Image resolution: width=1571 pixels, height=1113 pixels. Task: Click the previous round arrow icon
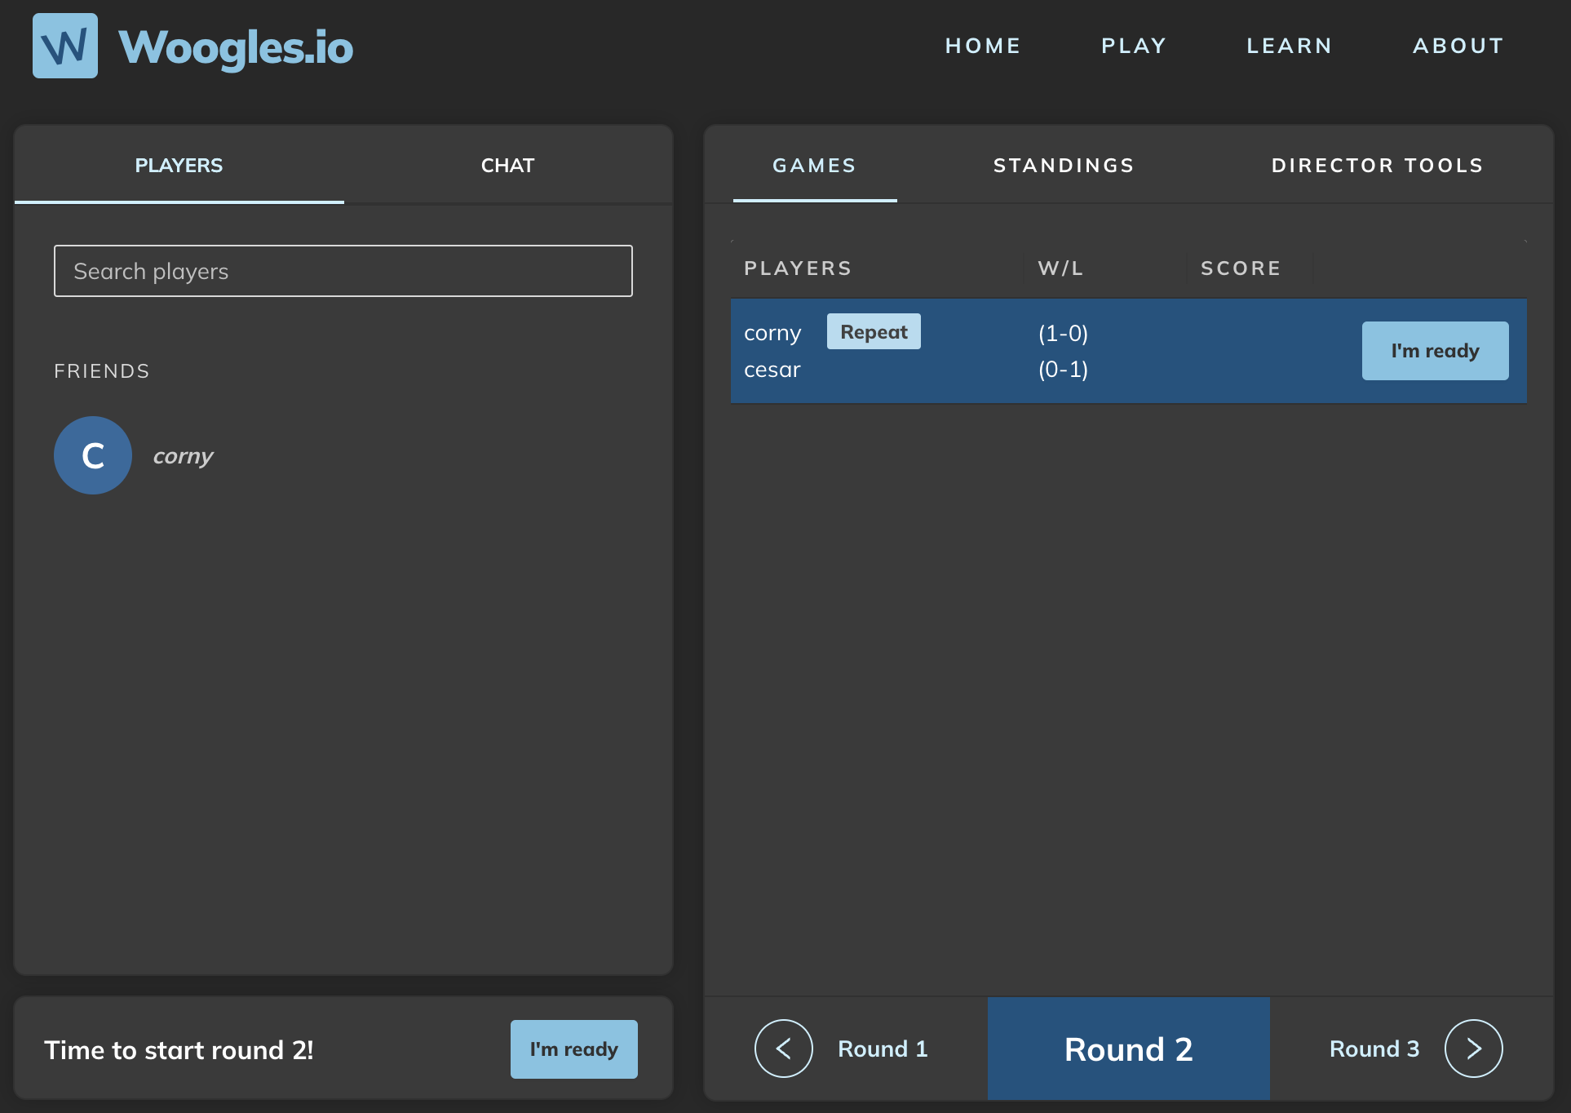pos(783,1049)
